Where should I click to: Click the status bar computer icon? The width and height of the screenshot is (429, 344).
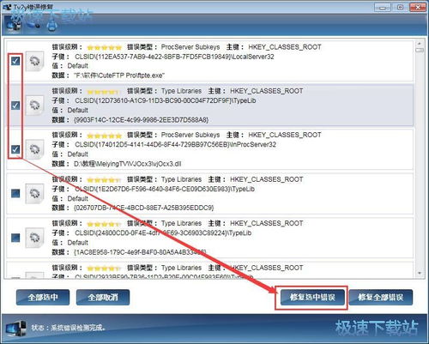coord(15,329)
